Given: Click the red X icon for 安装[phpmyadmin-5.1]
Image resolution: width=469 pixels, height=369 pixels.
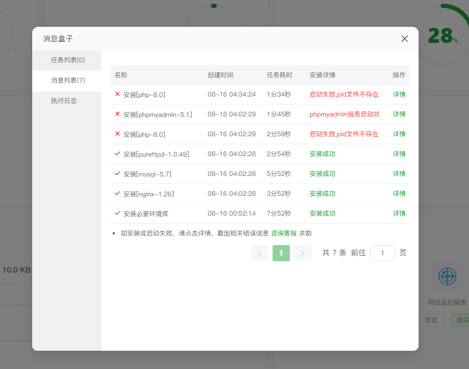Looking at the screenshot, I should coord(117,114).
